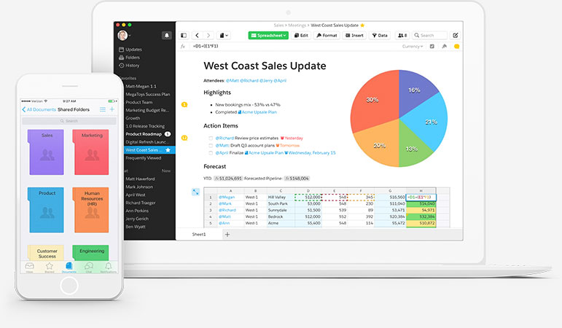
Task: Select the Sheet1 tab
Action: tap(199, 235)
